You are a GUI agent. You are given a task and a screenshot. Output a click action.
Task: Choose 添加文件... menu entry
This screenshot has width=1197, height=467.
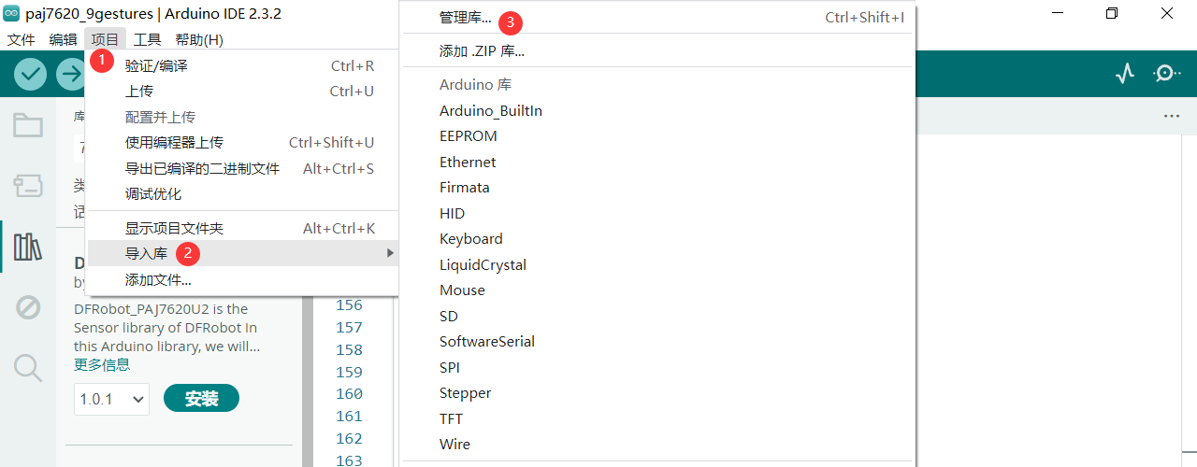[242, 279]
